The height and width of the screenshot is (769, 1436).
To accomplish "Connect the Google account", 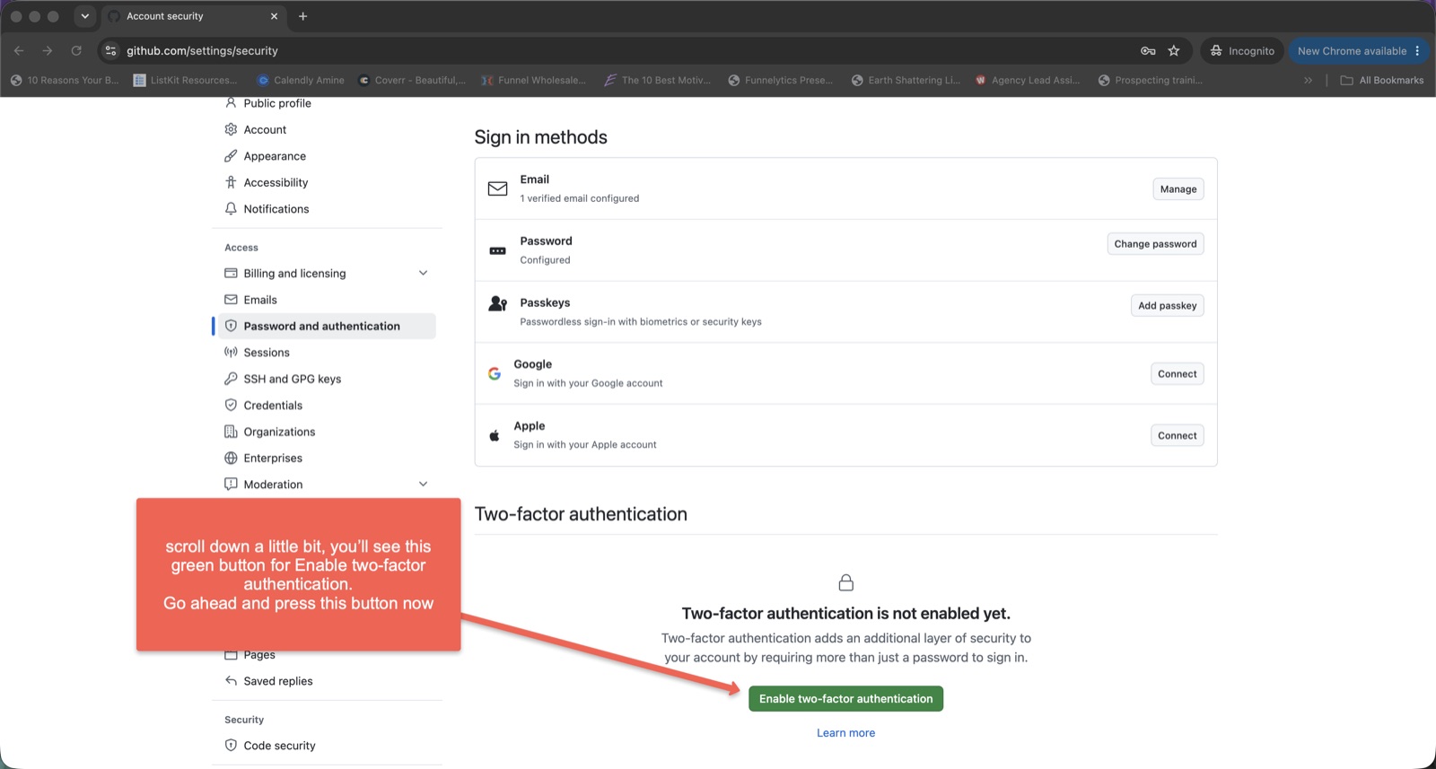I will click(x=1177, y=374).
